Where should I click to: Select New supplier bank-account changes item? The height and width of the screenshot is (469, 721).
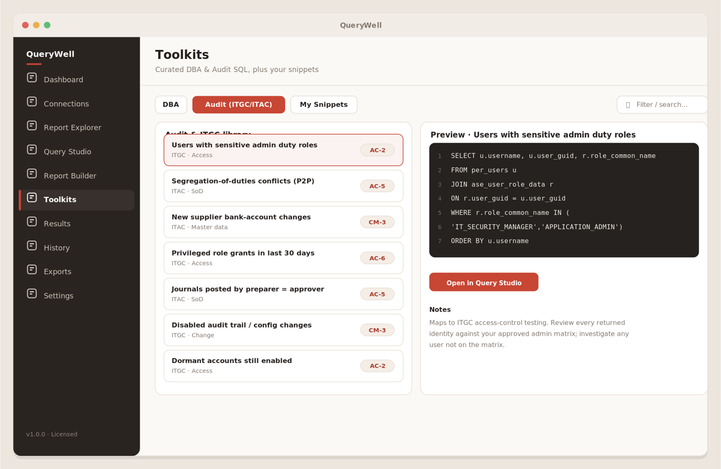coord(283,222)
